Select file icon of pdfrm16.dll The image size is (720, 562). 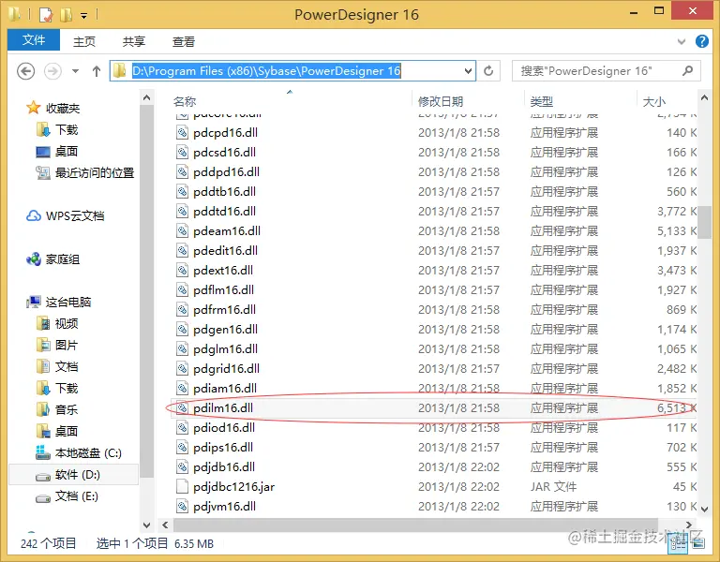click(182, 310)
